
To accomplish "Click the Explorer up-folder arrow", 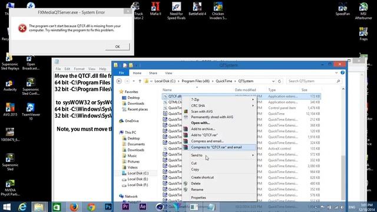I will point(140,81).
